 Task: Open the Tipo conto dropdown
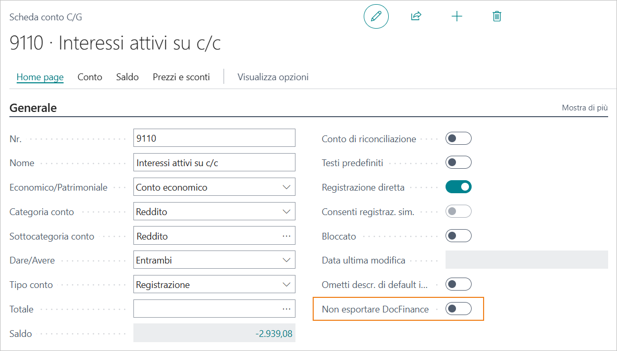point(286,284)
